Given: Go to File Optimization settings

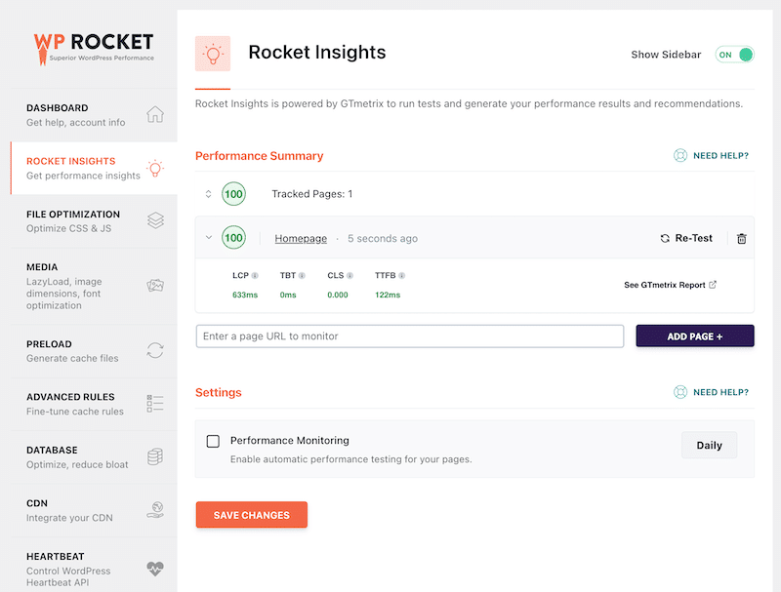Looking at the screenshot, I should coord(94,221).
